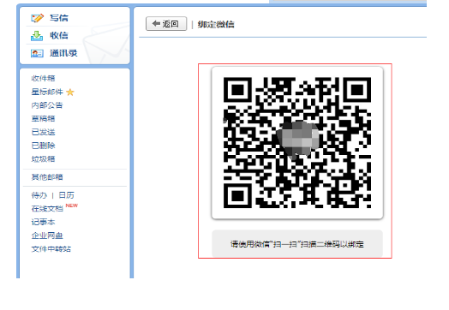Open 企业网盘 enterprise cloud drive
This screenshot has height=310, width=449.
[x=47, y=235]
